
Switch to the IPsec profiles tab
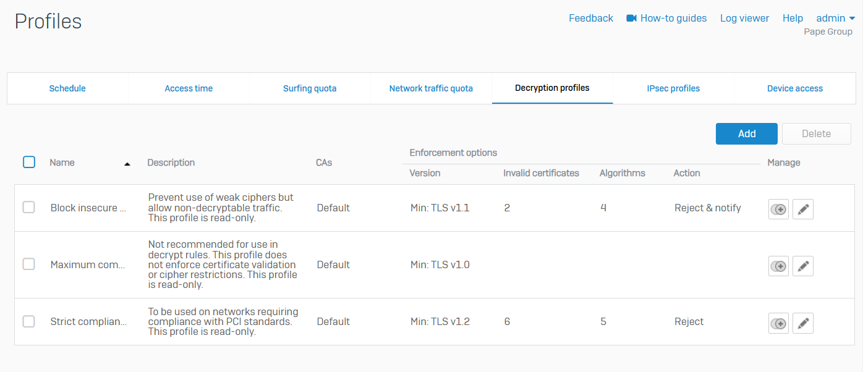pos(673,88)
